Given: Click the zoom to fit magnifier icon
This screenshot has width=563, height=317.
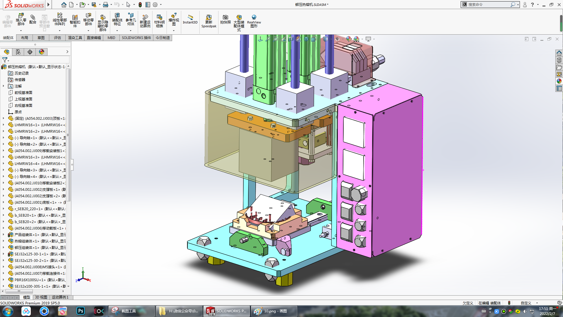Looking at the screenshot, I should pos(268,39).
